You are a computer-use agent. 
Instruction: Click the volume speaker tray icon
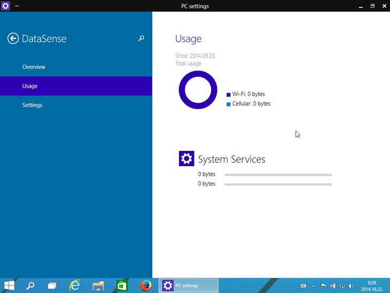pyautogui.click(x=351, y=286)
